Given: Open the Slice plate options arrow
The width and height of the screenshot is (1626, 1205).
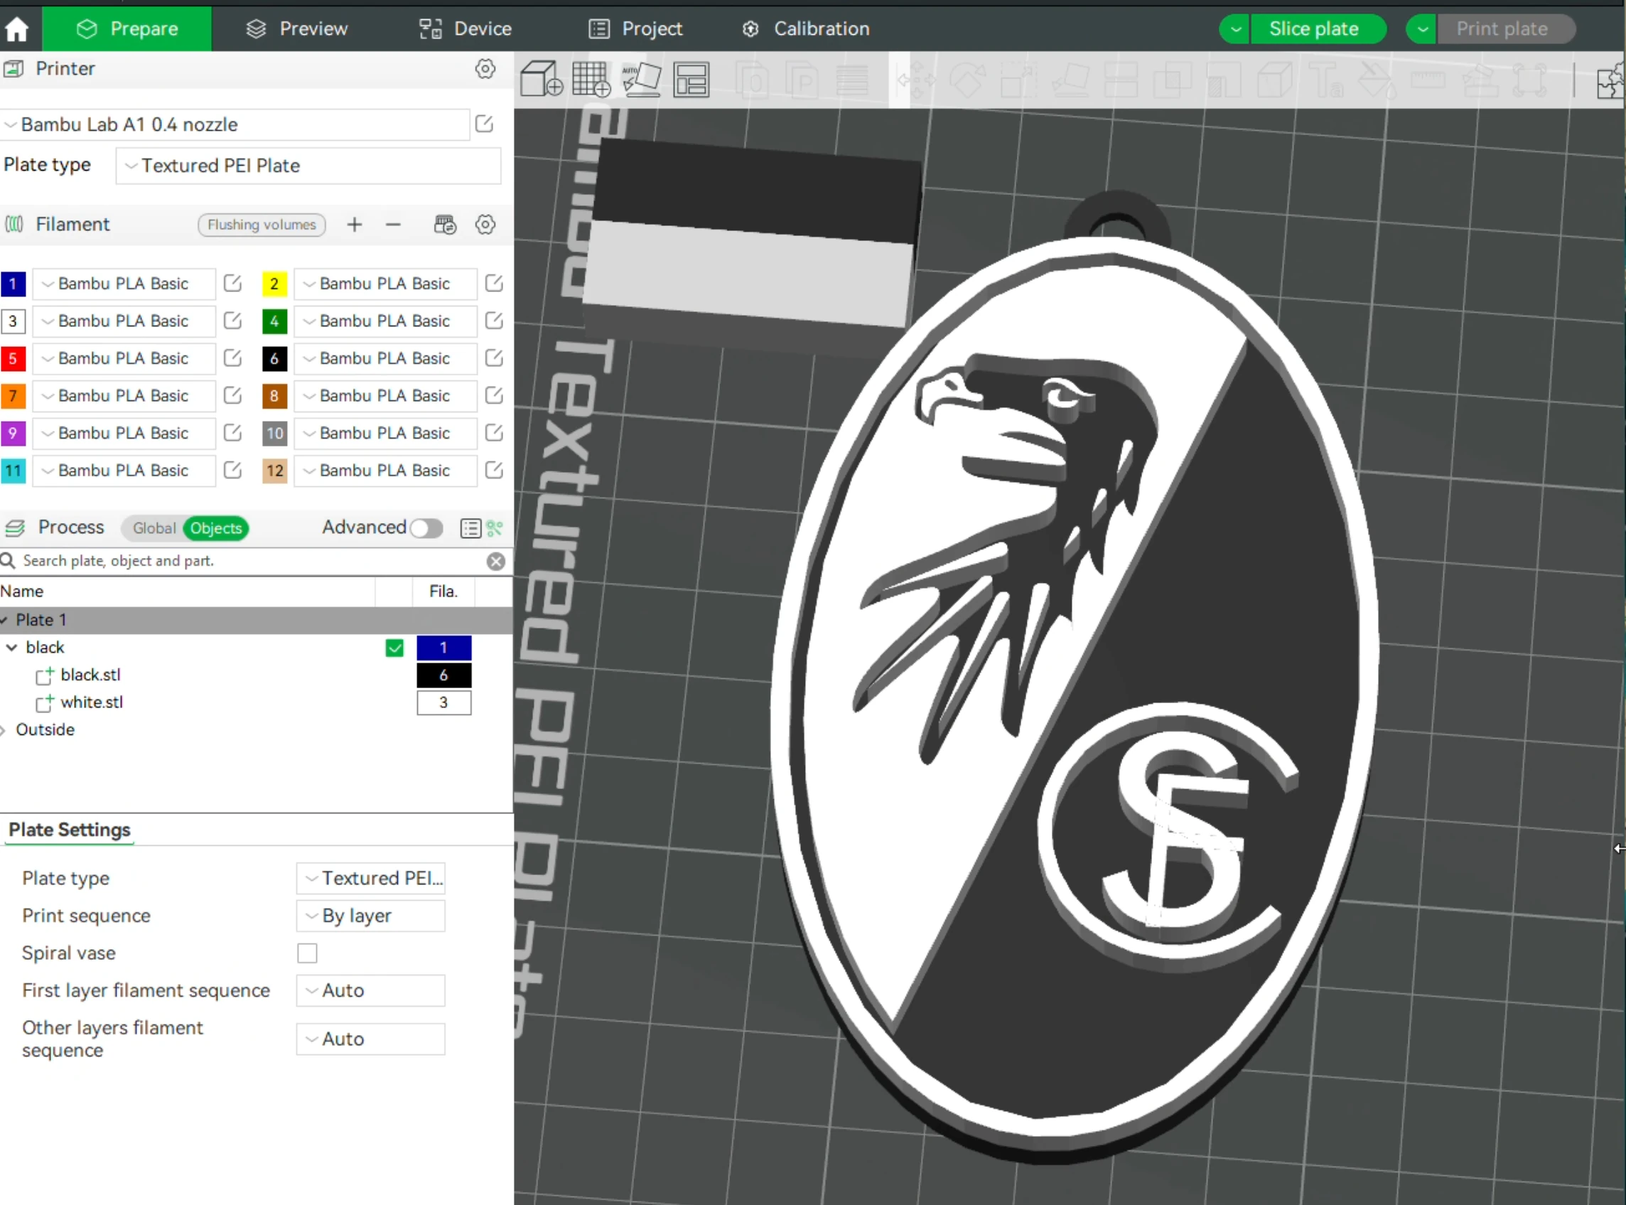Looking at the screenshot, I should coord(1235,29).
